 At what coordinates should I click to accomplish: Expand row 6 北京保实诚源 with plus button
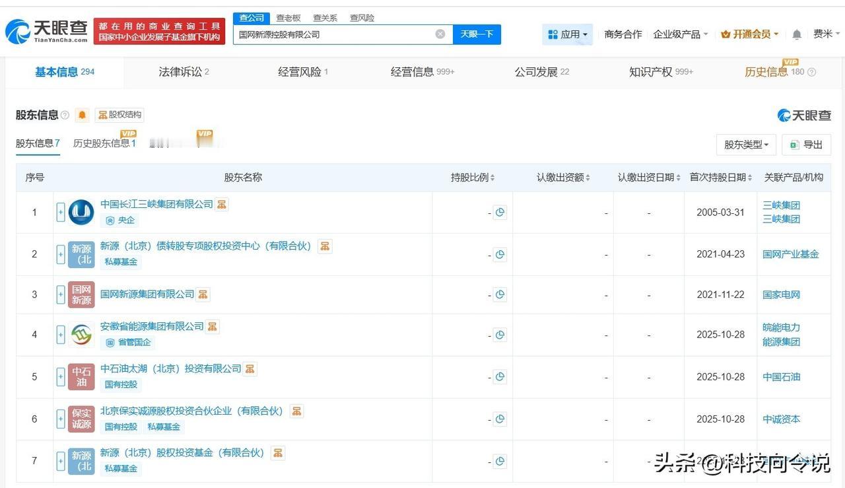61,419
